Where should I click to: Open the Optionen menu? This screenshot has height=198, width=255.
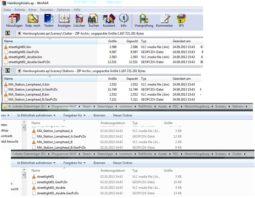pos(63,10)
